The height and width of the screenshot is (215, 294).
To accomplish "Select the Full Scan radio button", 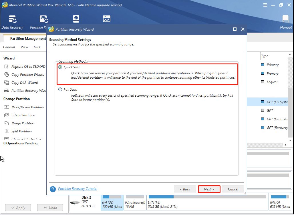I will pos(60,89).
